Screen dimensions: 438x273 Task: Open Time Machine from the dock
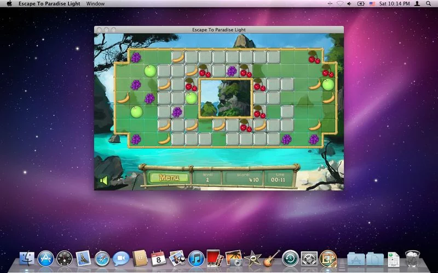(x=290, y=258)
